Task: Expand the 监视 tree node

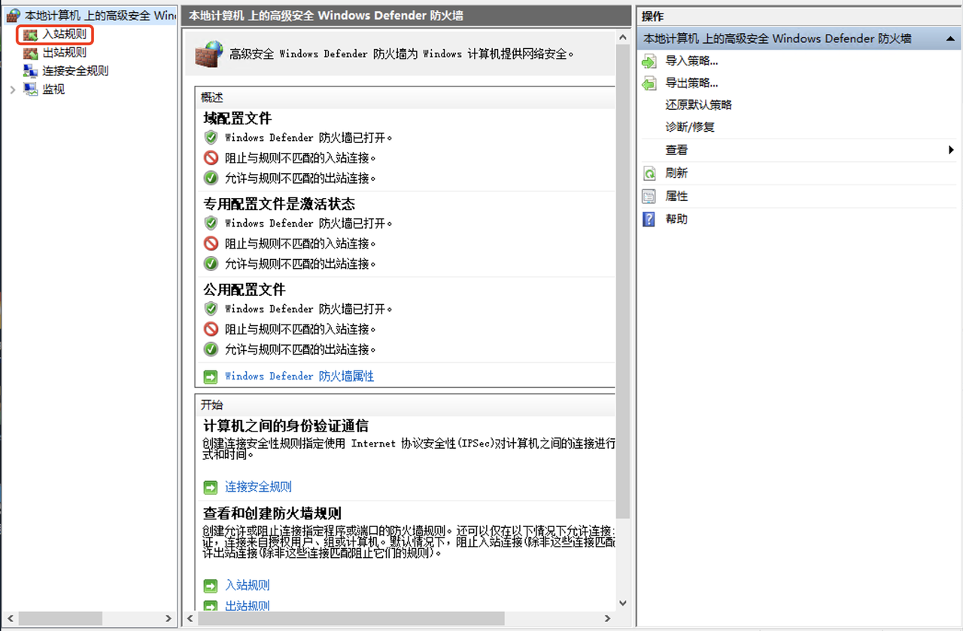Action: [12, 89]
